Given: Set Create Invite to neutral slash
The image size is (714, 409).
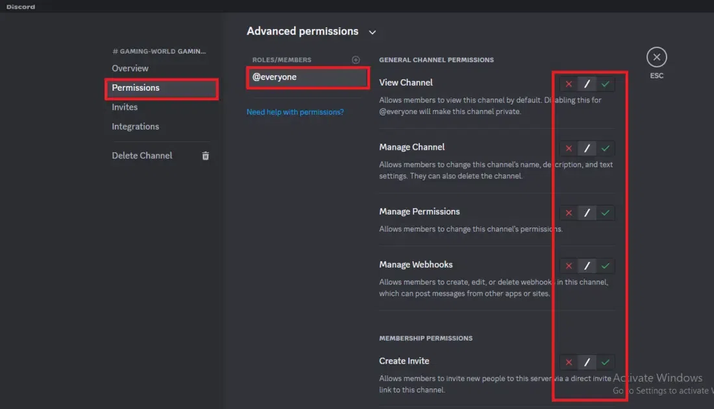Looking at the screenshot, I should [x=587, y=362].
